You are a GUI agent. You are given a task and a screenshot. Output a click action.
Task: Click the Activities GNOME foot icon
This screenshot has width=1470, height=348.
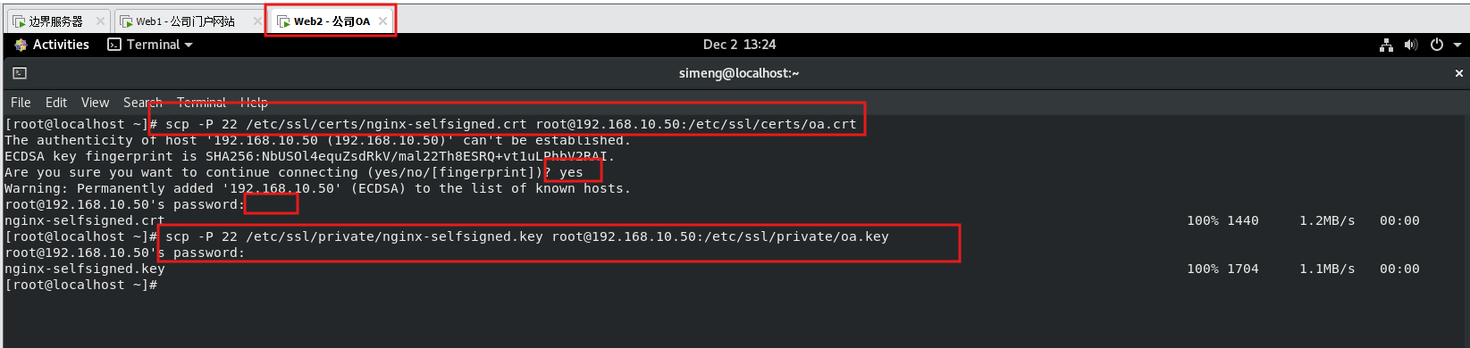(x=21, y=45)
